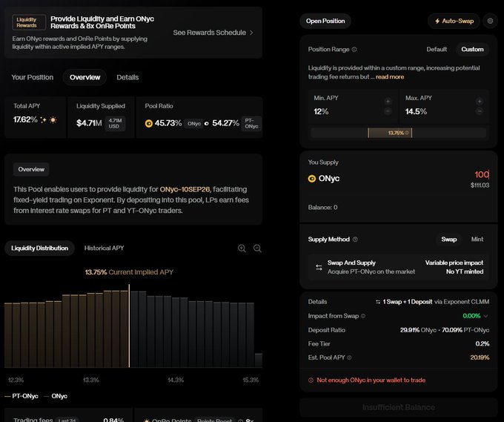Switch to the Your Position tab
Viewport: 504px width, 422px height.
[x=33, y=77]
